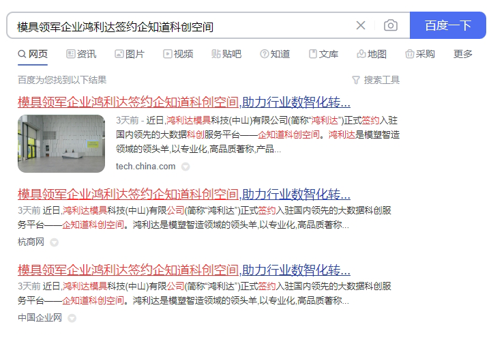491x342 pixels.
Task: Open 搜索工具 filter options
Action: pyautogui.click(x=376, y=81)
